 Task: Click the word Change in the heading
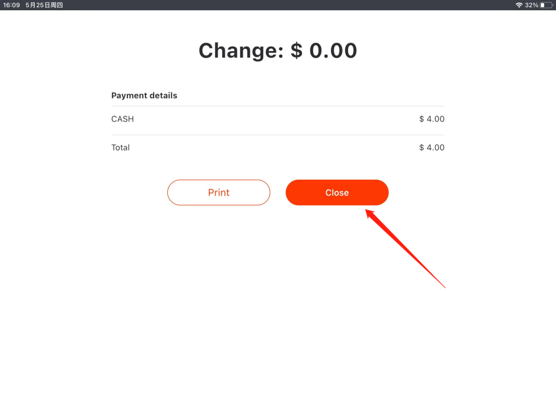241,50
